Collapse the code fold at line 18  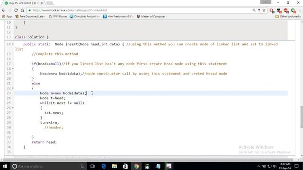13,68
